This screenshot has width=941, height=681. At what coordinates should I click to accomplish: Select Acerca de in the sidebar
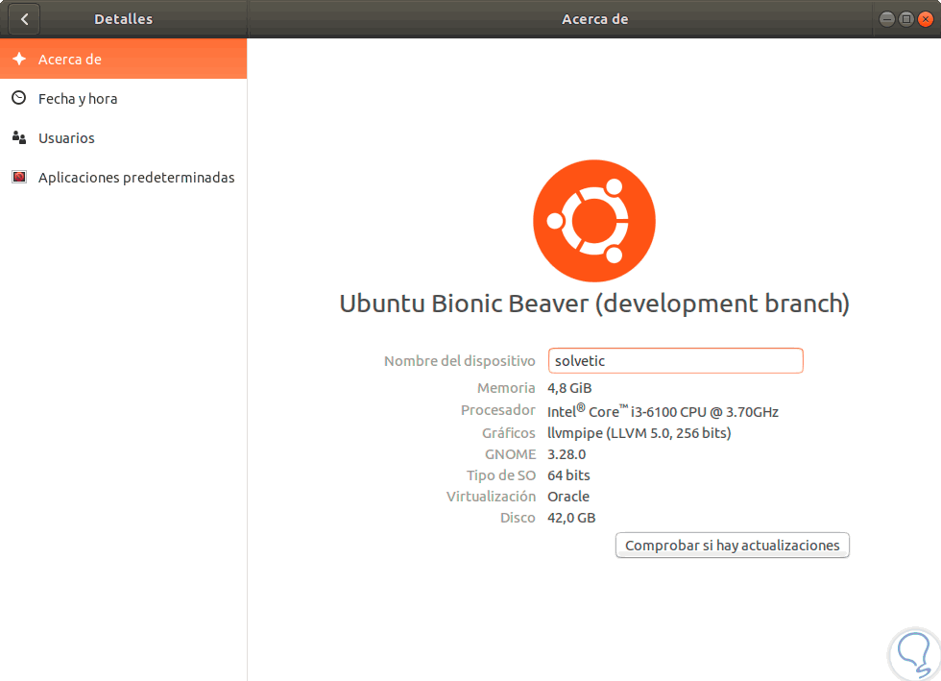point(123,59)
